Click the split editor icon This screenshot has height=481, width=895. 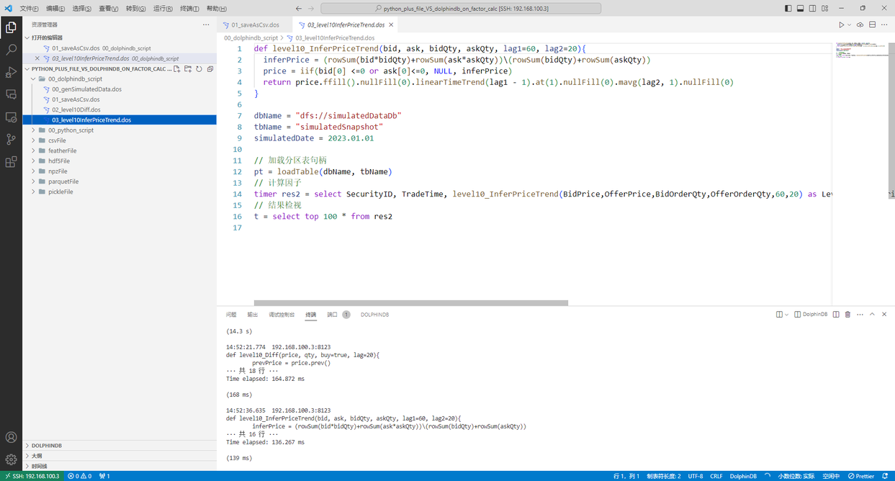(x=872, y=24)
